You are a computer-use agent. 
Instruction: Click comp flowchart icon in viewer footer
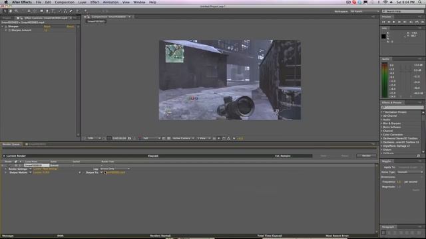point(228,138)
